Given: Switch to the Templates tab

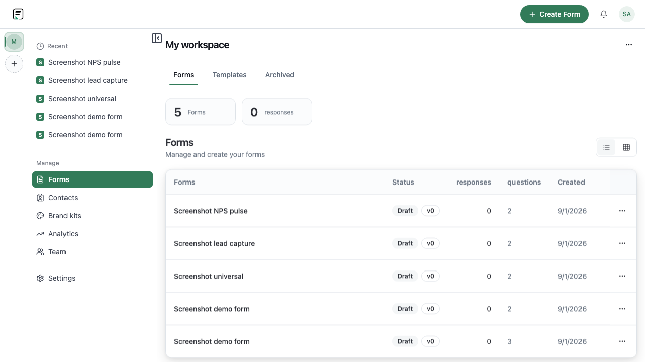Looking at the screenshot, I should [229, 75].
